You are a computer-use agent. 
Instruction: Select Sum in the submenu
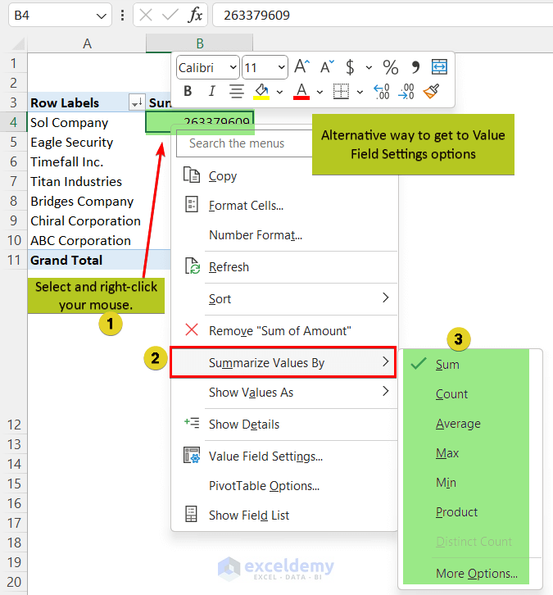(x=470, y=364)
